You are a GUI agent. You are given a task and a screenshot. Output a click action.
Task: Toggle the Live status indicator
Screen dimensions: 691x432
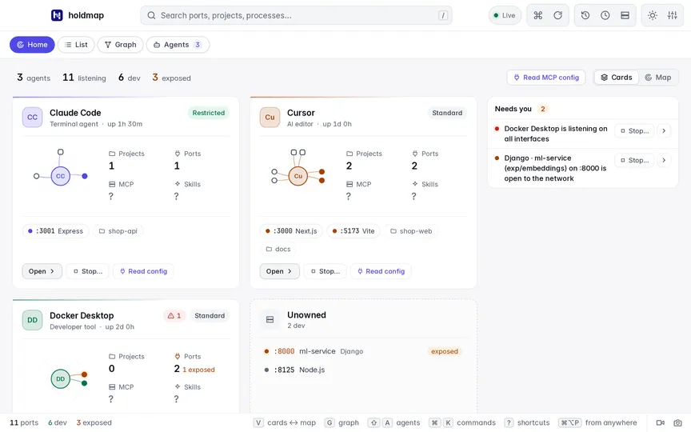505,15
